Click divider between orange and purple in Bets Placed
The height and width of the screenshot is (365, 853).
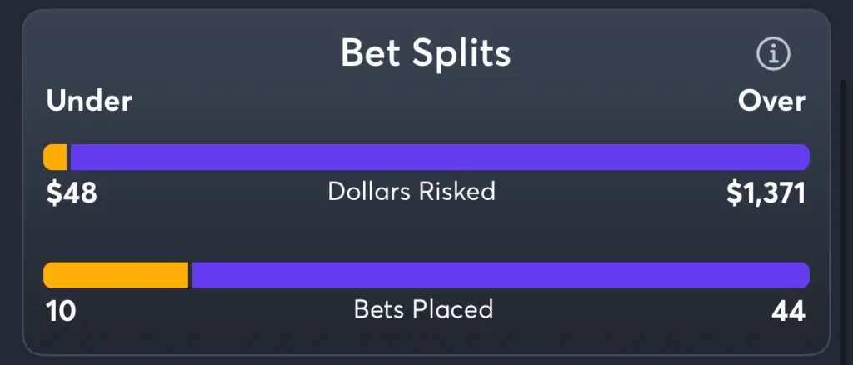pos(191,275)
